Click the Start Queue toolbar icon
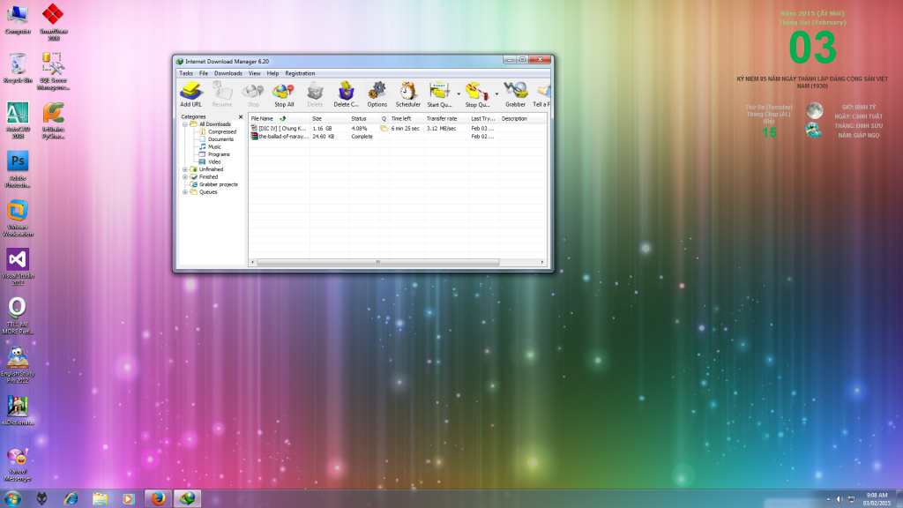903x508 pixels. (439, 91)
